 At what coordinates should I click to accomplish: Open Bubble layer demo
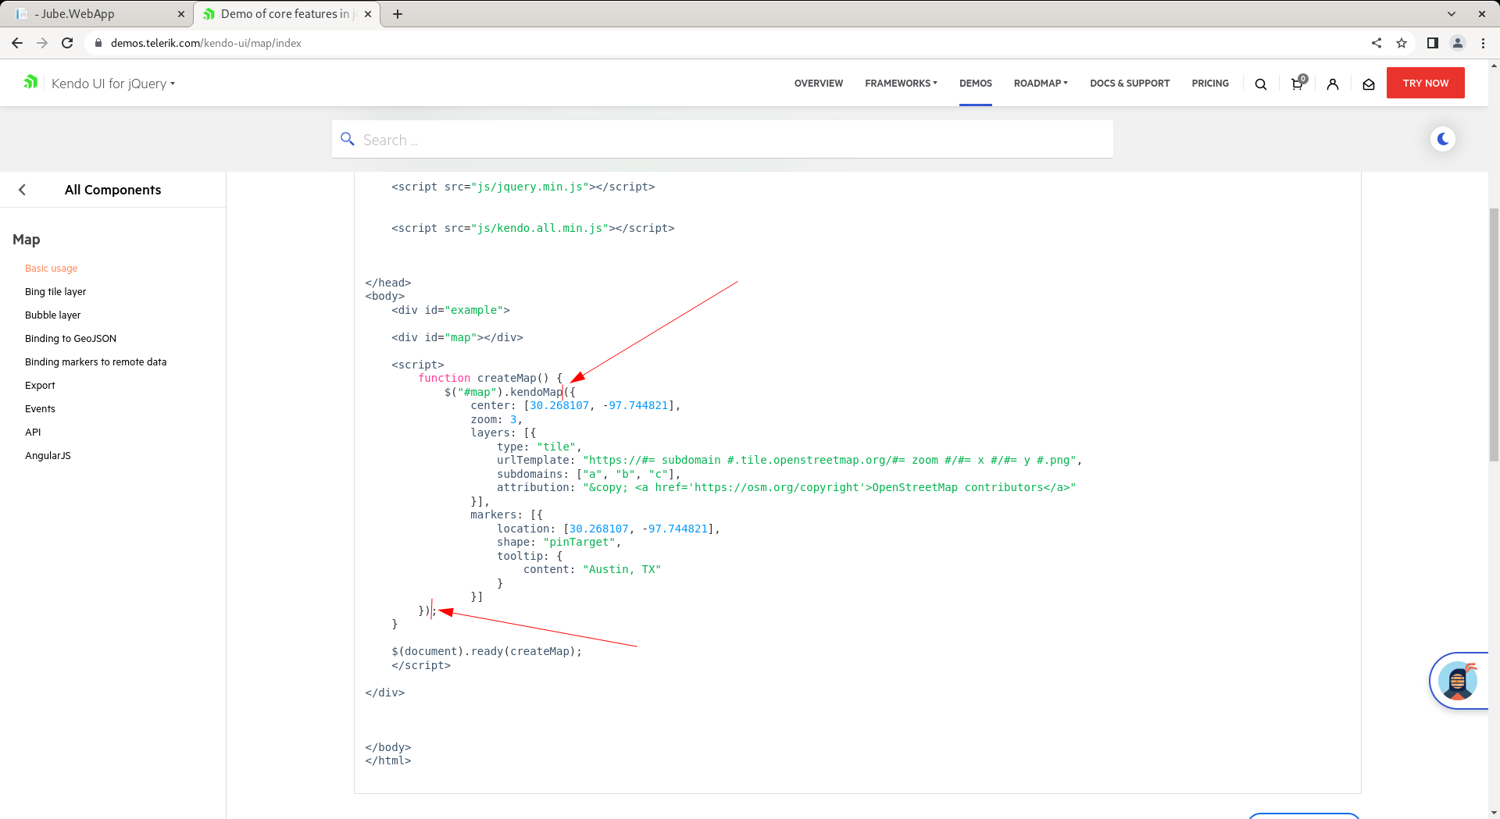point(52,315)
